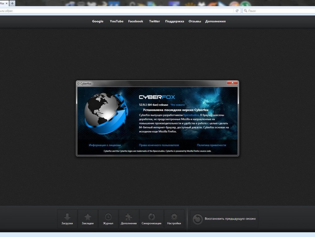Image resolution: width=315 pixels, height=237 pixels.
Task: Open a new tab with the plus button
Action: point(12,3)
